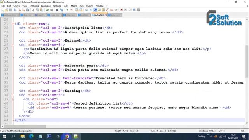Click Run Macro Multiple Times icon
Image resolution: width=249 pixels, height=140 pixels.
click(134, 10)
